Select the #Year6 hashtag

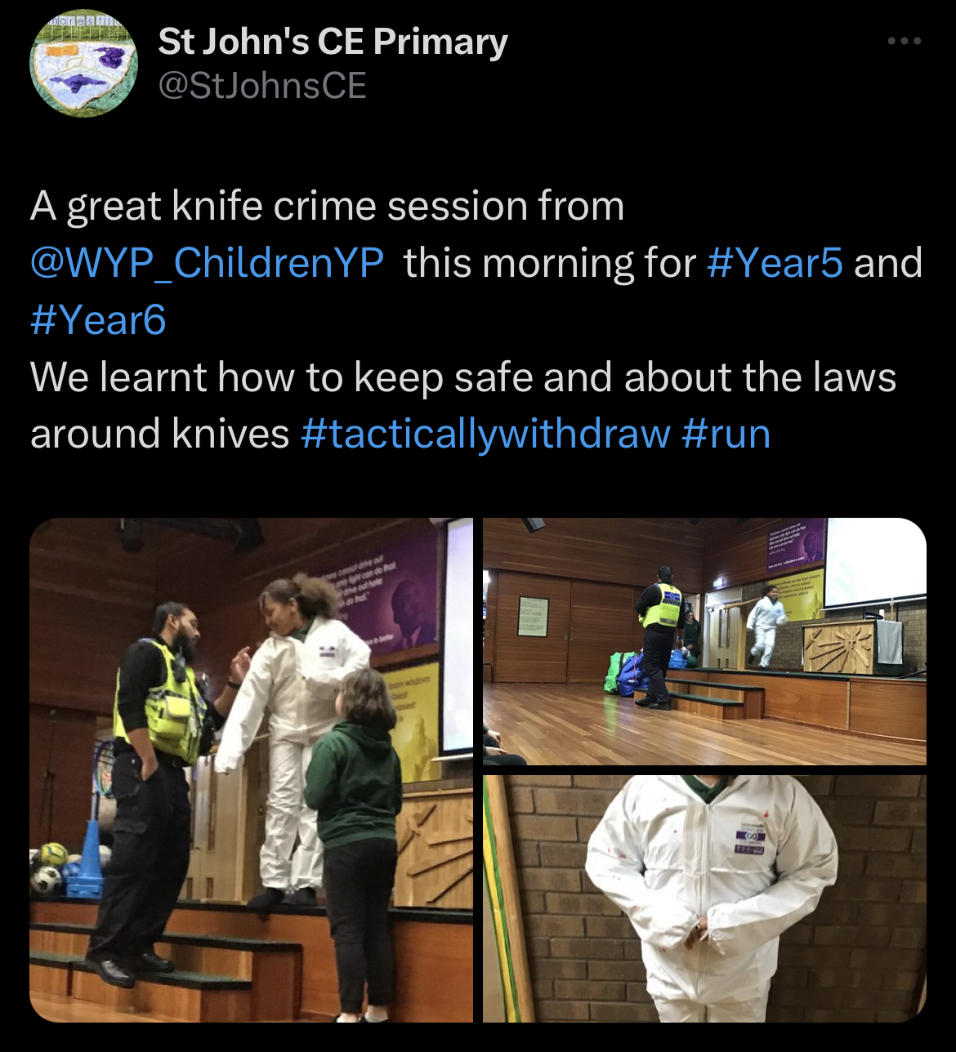[x=98, y=319]
